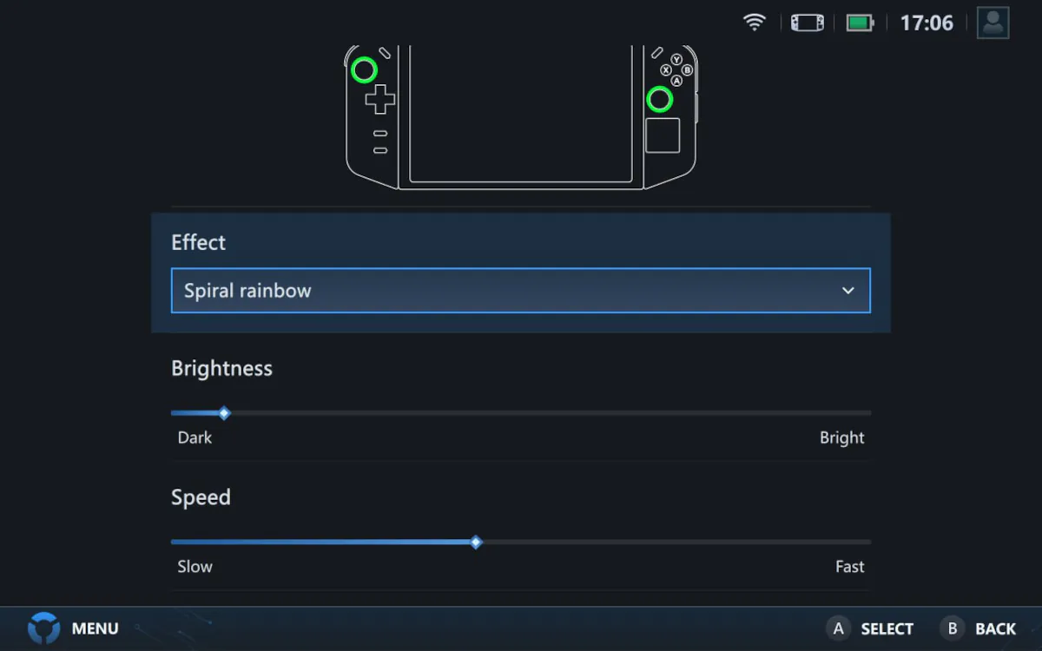Click the Brightness slider handle
Image resolution: width=1042 pixels, height=651 pixels.
(224, 413)
